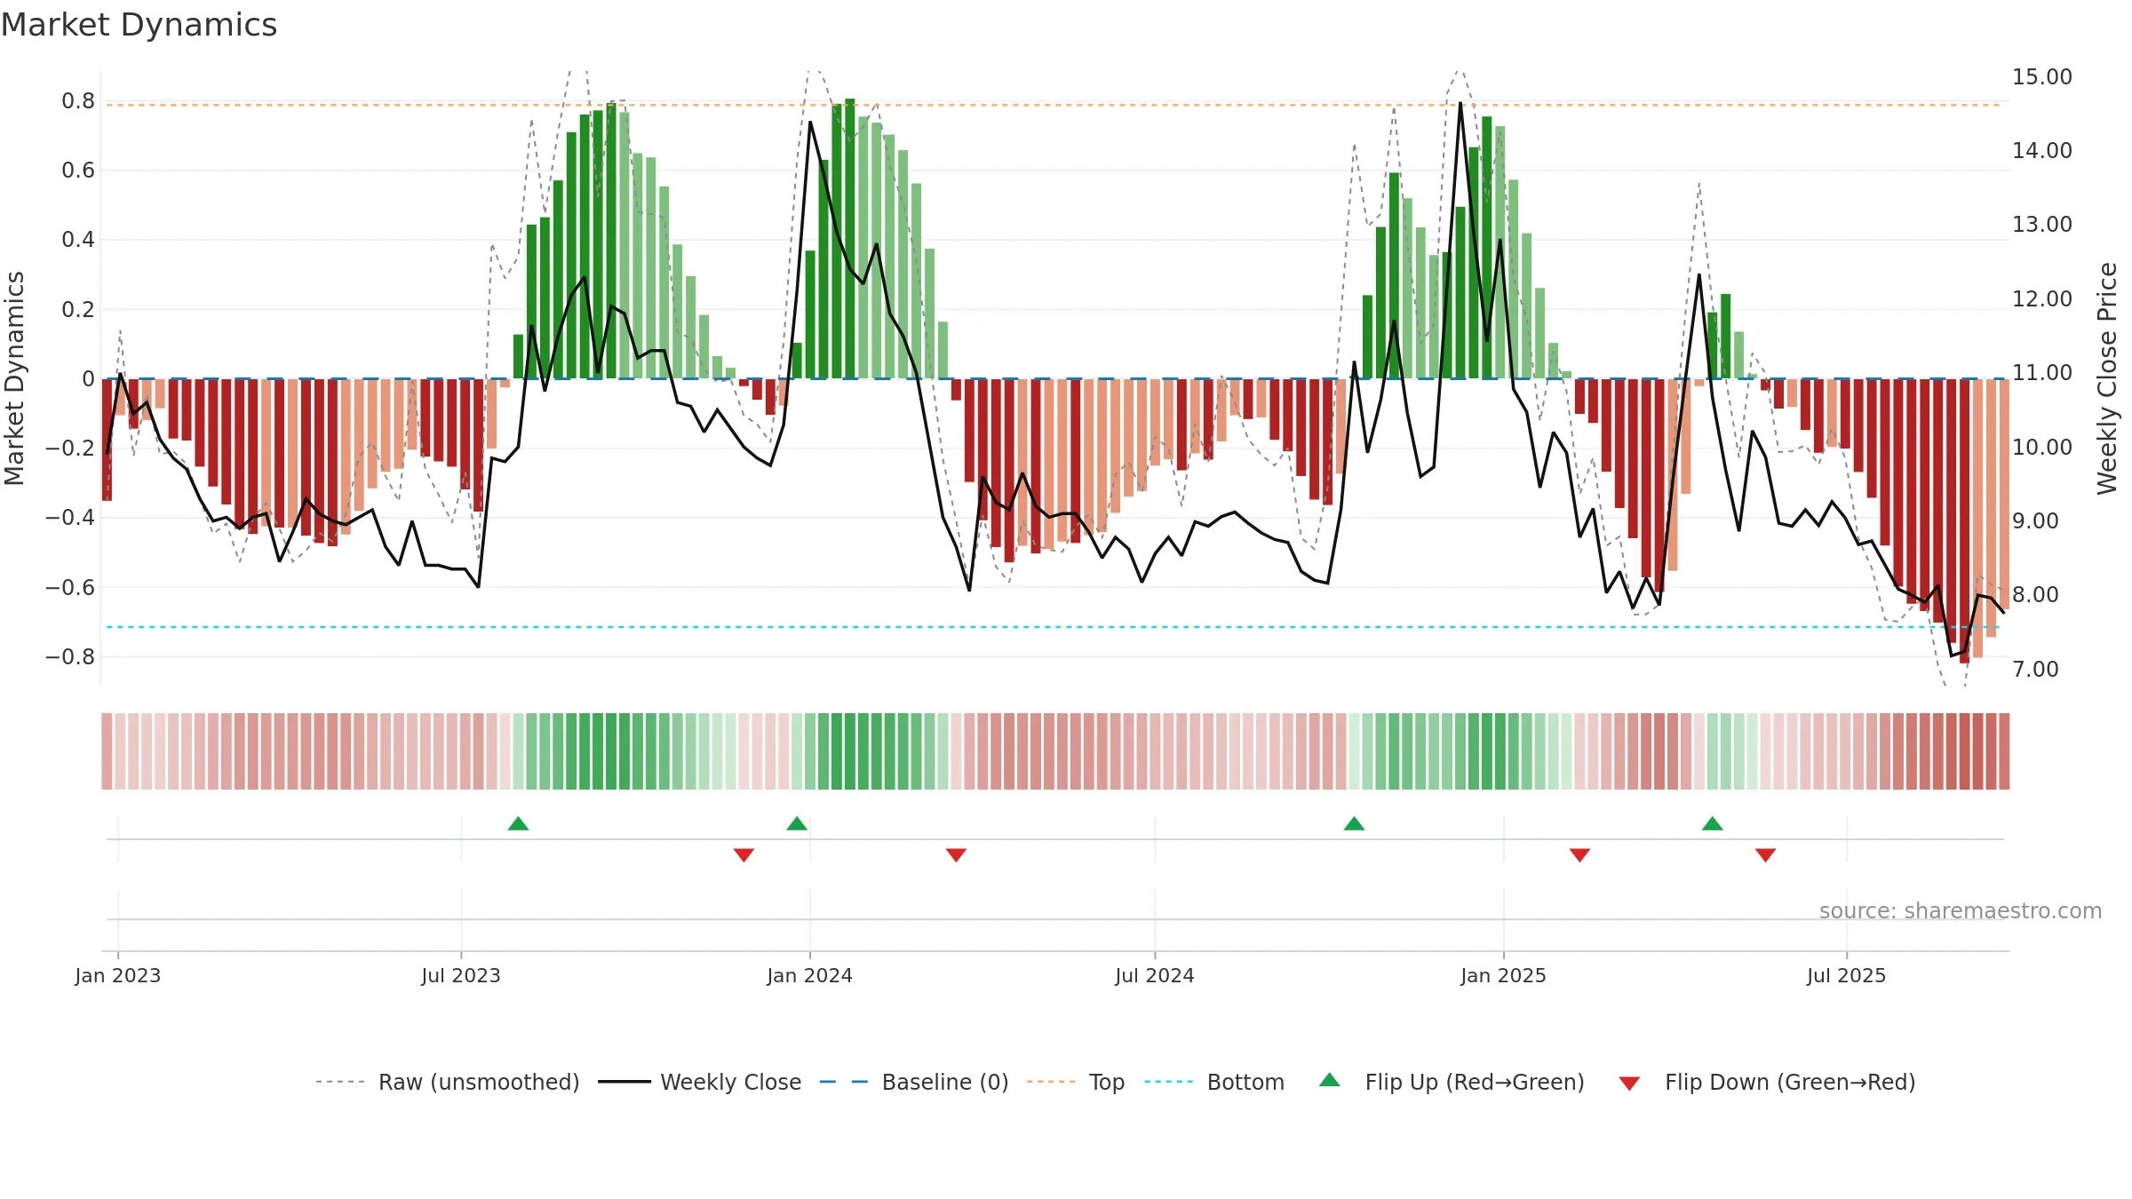The height and width of the screenshot is (1199, 2132).
Task: Click the 11.00 price axis tick
Action: point(2041,373)
